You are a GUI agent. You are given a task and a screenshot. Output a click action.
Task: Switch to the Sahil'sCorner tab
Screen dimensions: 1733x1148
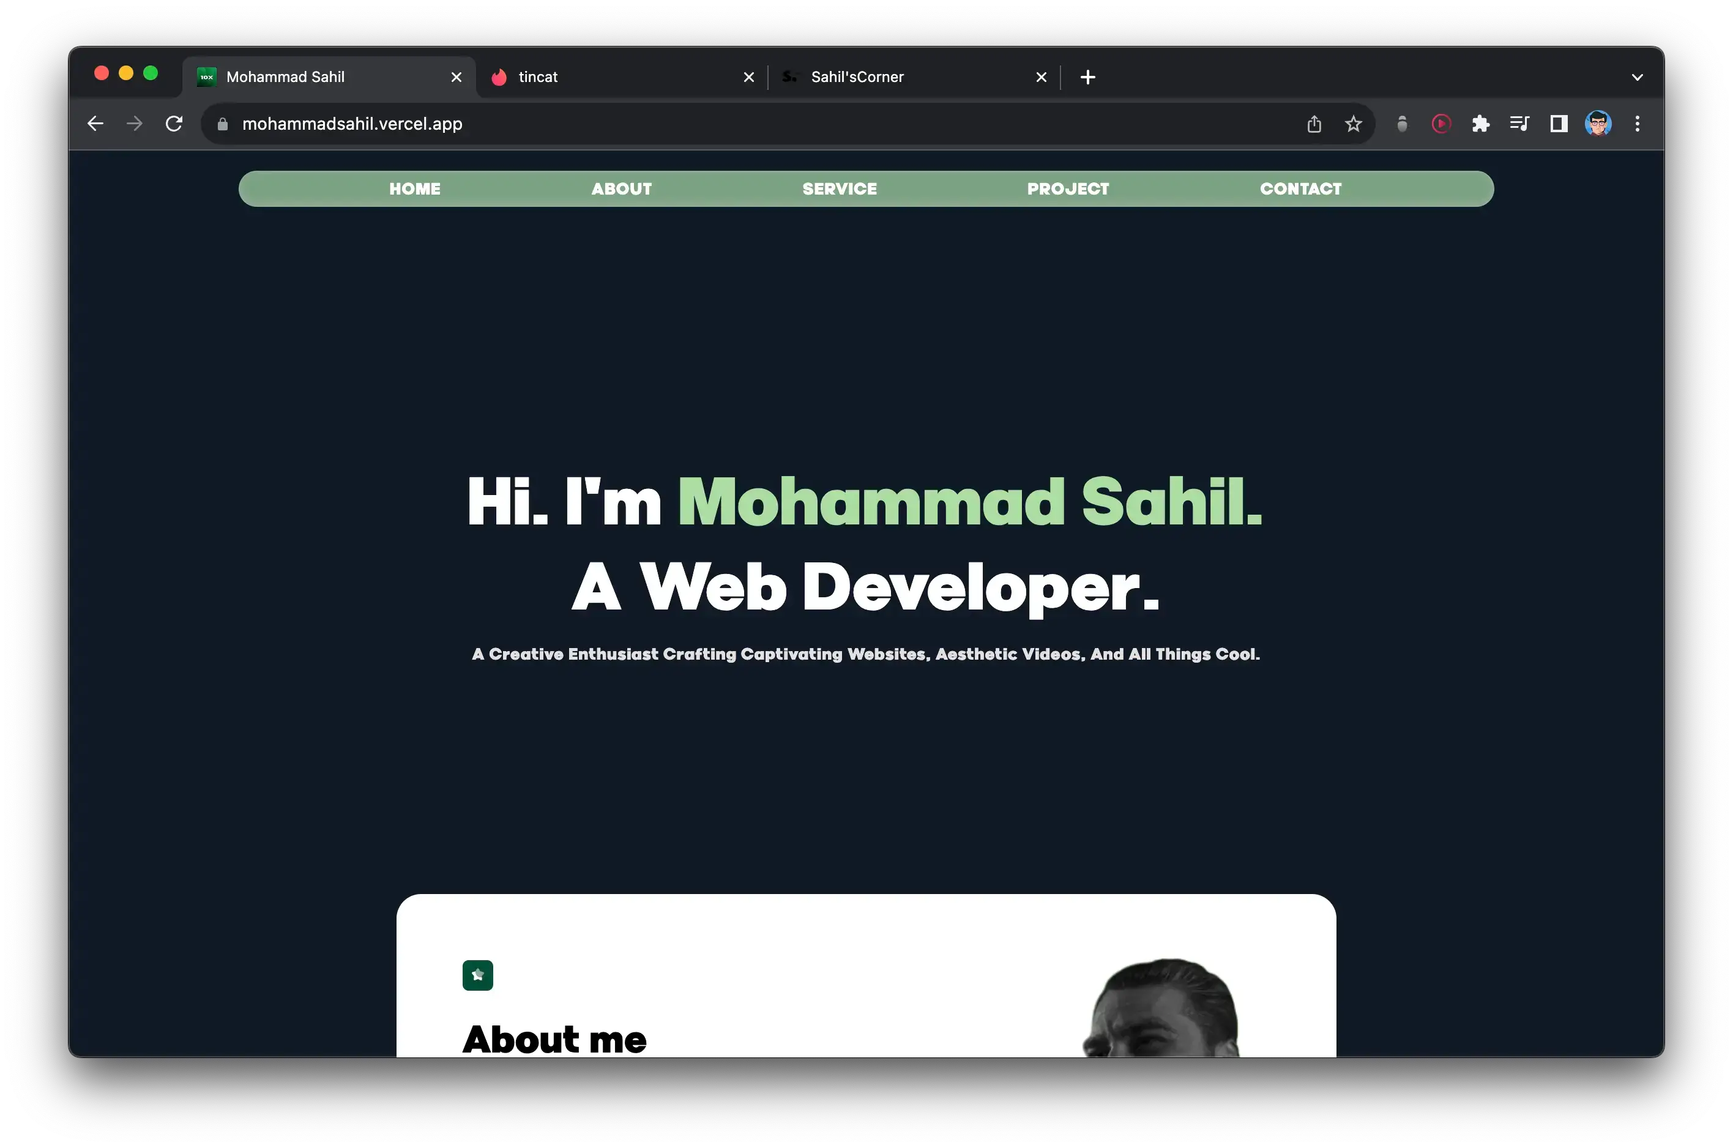[914, 77]
